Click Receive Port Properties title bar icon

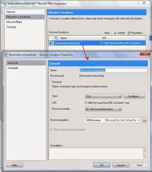tap(5, 4)
